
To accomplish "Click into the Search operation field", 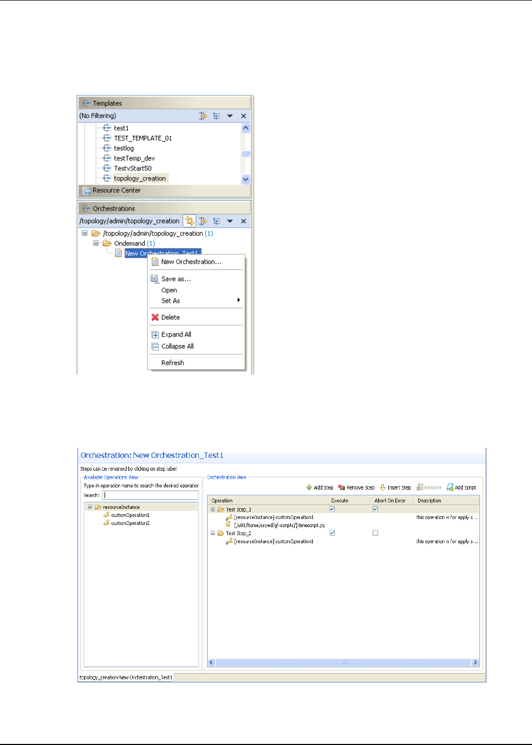I will tap(151, 495).
